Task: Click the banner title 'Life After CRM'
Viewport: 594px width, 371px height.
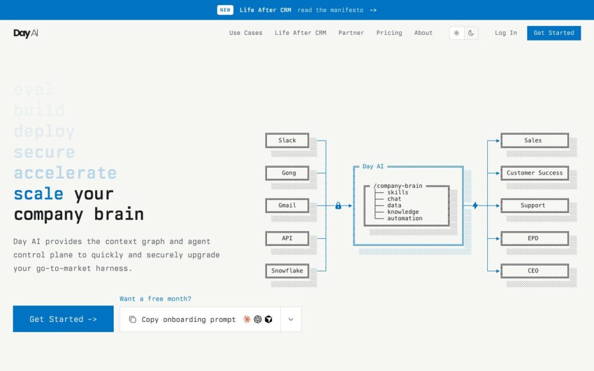Action: [265, 10]
